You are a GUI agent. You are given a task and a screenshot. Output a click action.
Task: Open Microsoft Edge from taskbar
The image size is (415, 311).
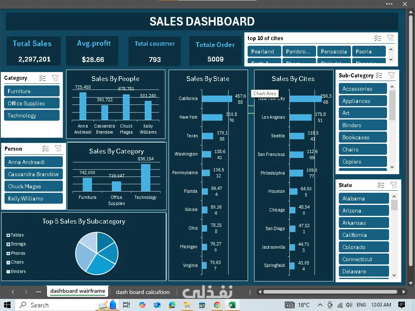click(x=172, y=305)
